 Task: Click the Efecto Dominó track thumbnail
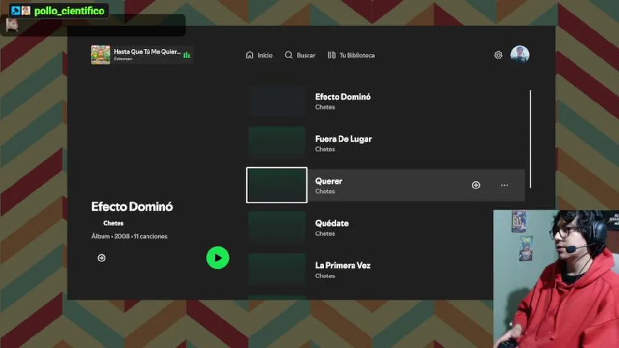[x=277, y=101]
